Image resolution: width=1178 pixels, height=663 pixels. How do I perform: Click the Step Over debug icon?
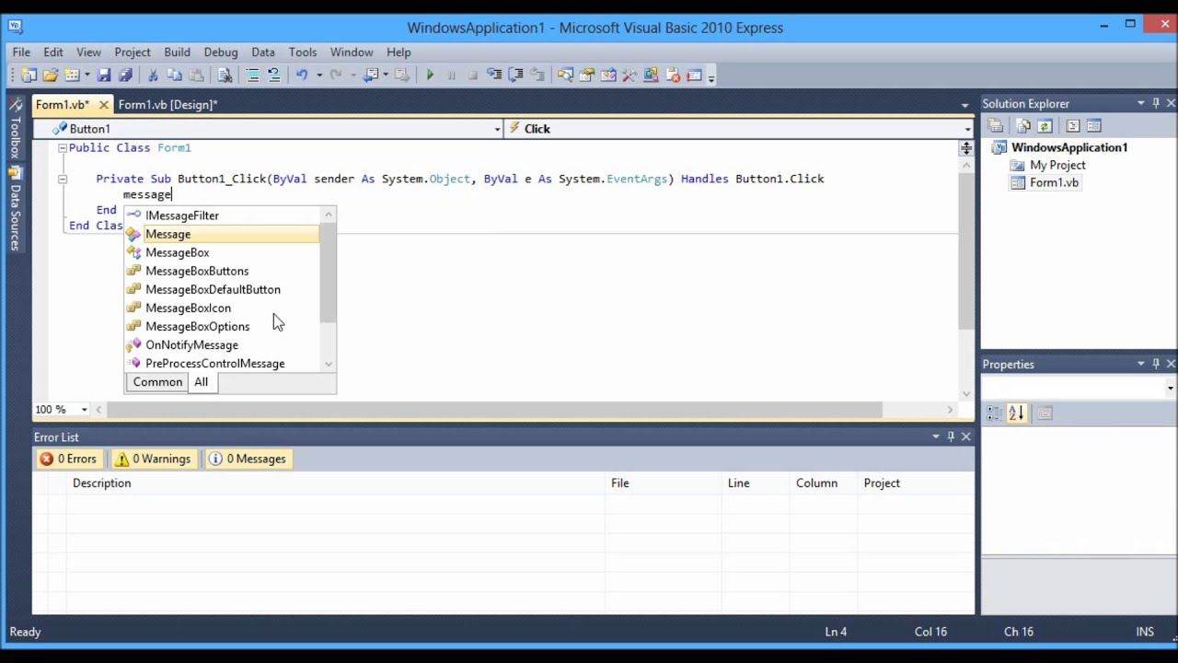(515, 76)
